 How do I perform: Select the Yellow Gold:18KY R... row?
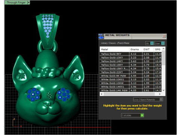131,68
